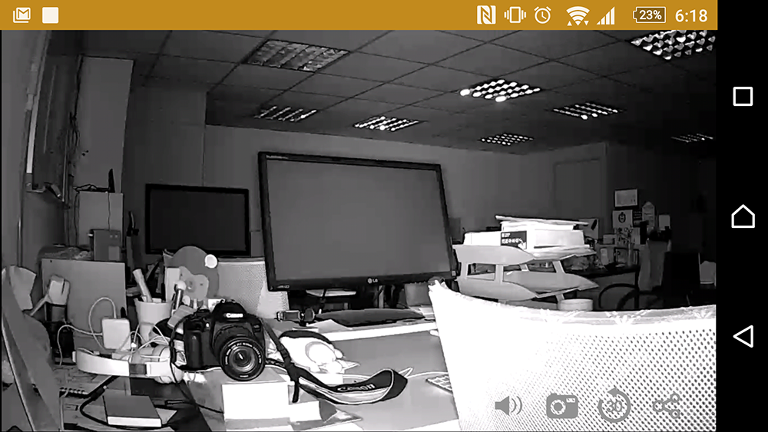Go to Android home screen
The height and width of the screenshot is (432, 768).
coord(743,216)
